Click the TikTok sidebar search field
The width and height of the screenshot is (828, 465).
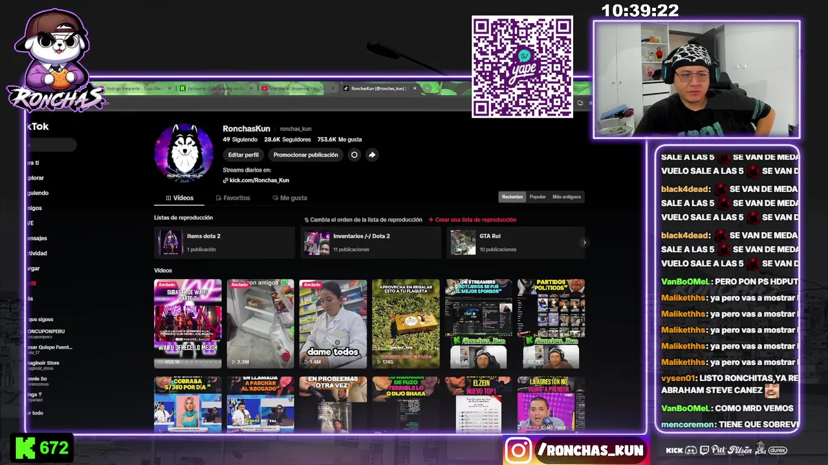(x=52, y=145)
